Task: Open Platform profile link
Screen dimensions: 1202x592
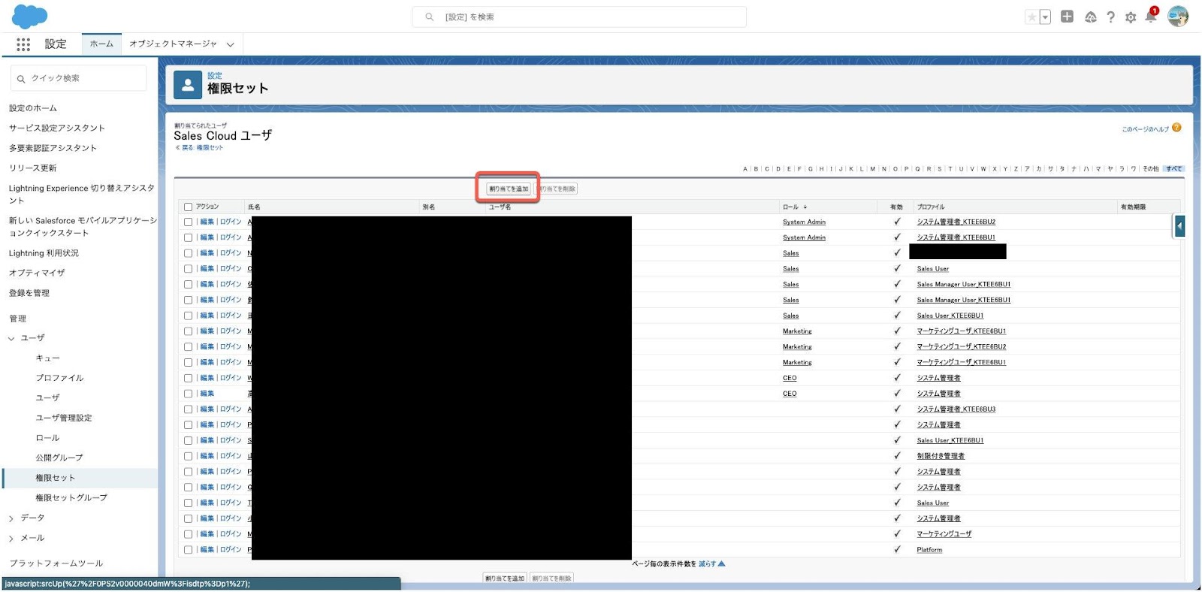Action: point(929,550)
